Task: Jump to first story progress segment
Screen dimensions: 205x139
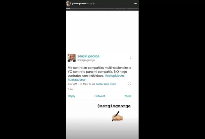Action: click(x=72, y=9)
